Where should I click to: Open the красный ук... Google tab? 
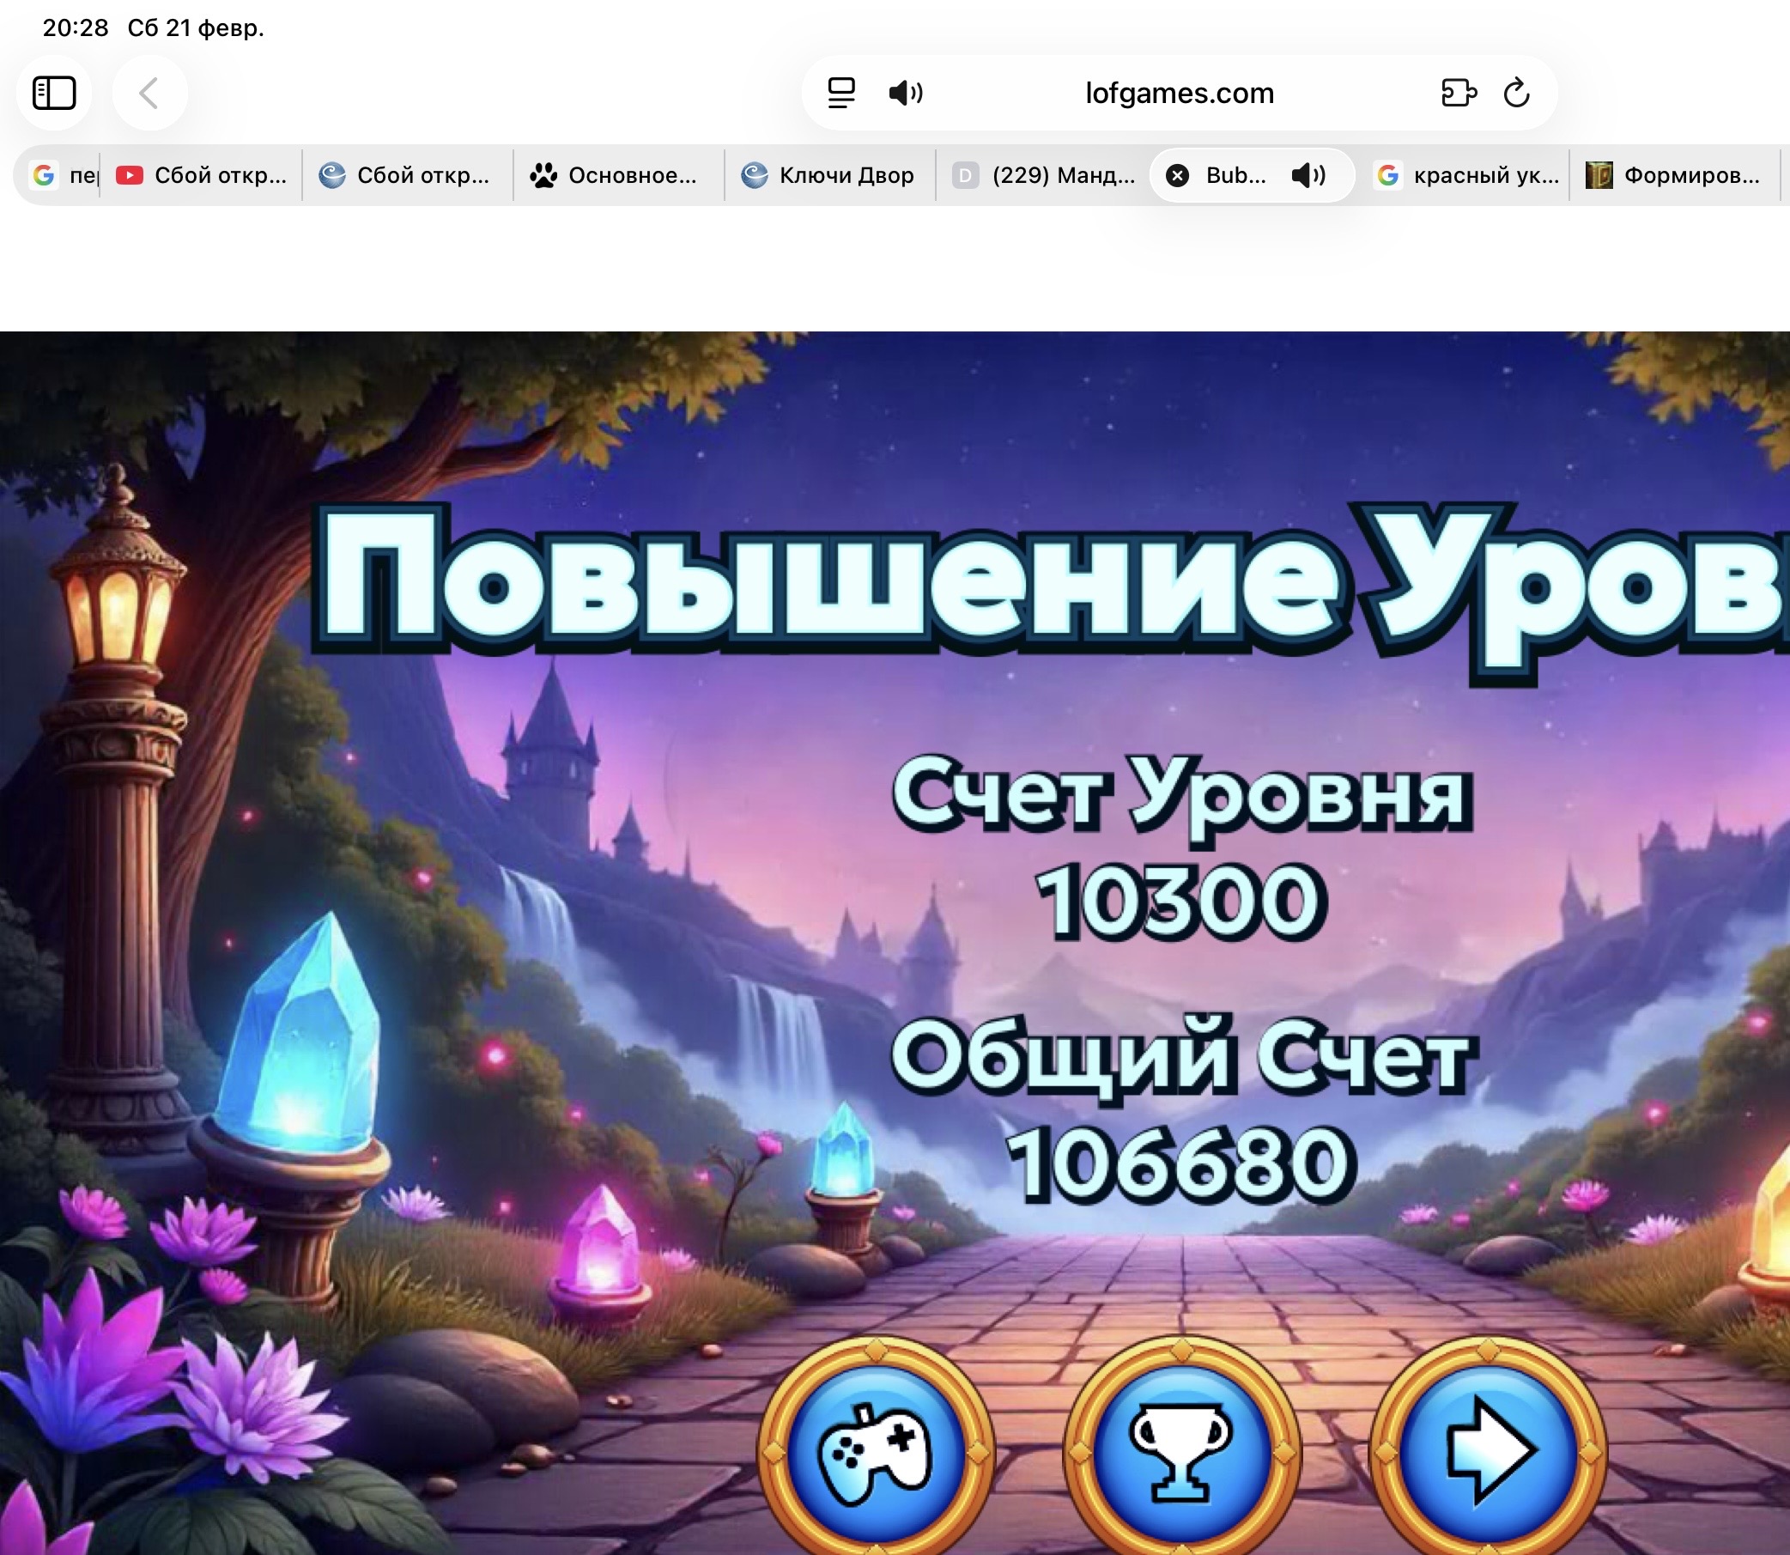(x=1469, y=176)
